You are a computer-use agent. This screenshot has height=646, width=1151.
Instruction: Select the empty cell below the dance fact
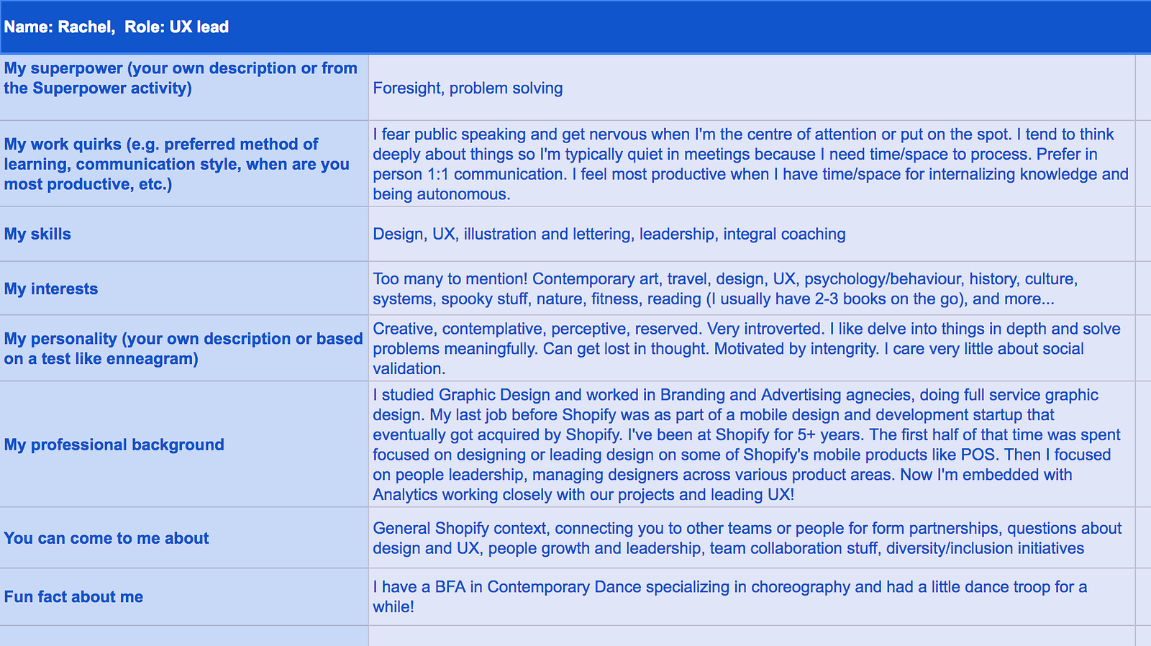pyautogui.click(x=752, y=636)
